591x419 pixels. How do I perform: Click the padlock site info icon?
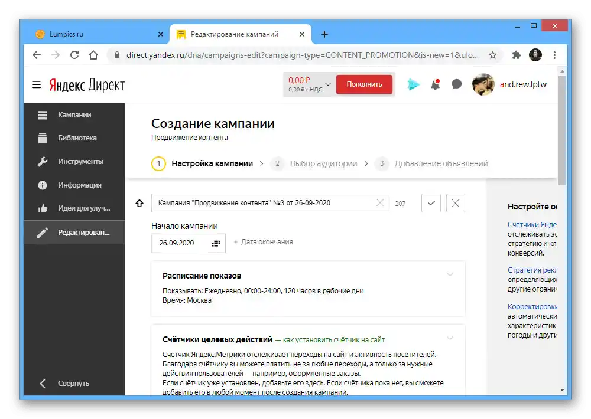click(117, 55)
